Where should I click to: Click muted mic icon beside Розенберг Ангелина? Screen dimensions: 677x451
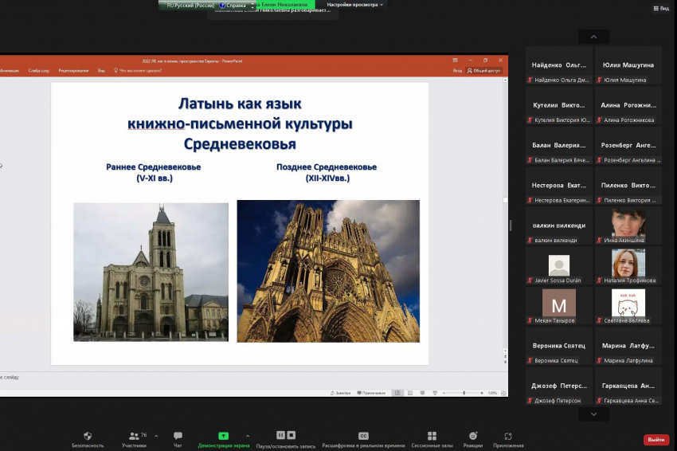point(599,160)
